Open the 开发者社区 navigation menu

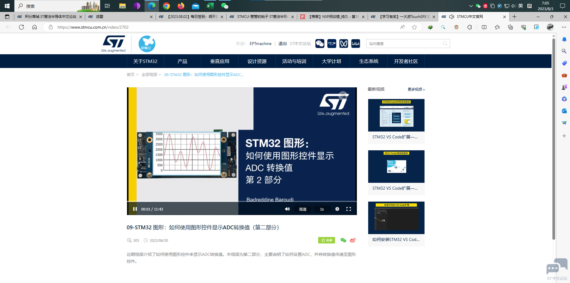coord(406,61)
